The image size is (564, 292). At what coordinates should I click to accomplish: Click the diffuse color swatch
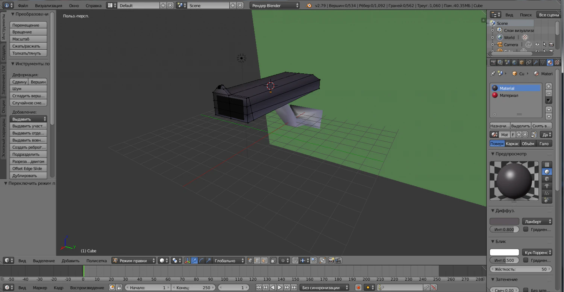click(x=504, y=221)
